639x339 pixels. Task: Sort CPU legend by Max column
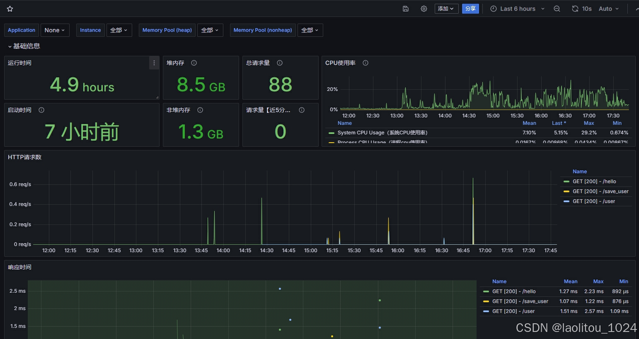pos(589,123)
